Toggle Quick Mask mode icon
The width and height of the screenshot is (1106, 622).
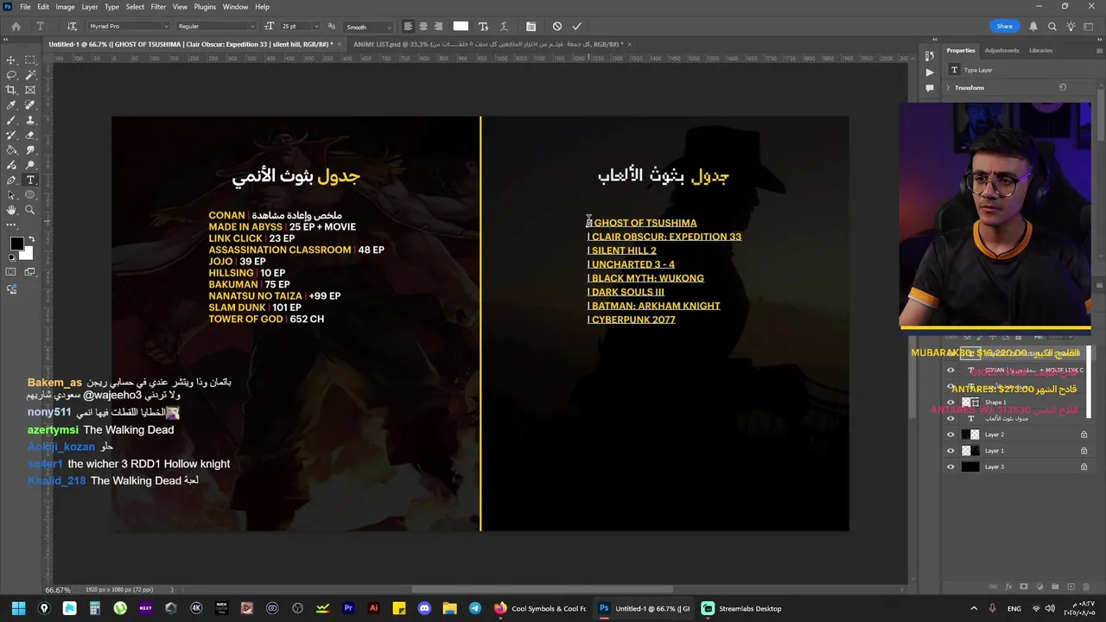(x=11, y=271)
